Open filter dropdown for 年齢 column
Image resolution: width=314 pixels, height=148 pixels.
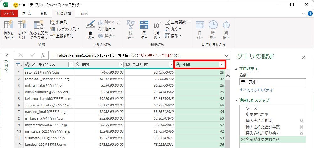pos(221,64)
